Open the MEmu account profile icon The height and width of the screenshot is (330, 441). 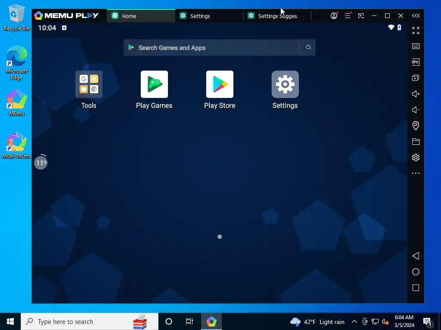334,16
